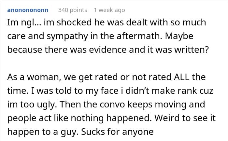228x141 pixels.
Task: Click the 340 points score label
Action: coord(73,10)
